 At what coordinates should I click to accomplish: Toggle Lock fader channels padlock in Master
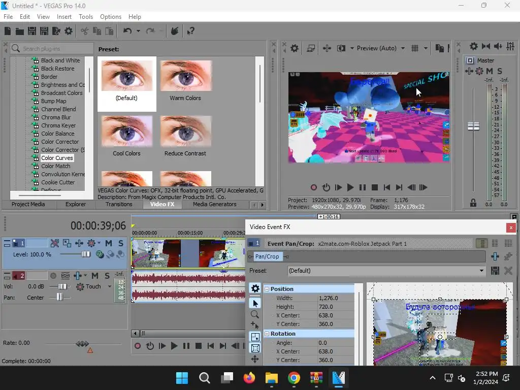(x=473, y=203)
